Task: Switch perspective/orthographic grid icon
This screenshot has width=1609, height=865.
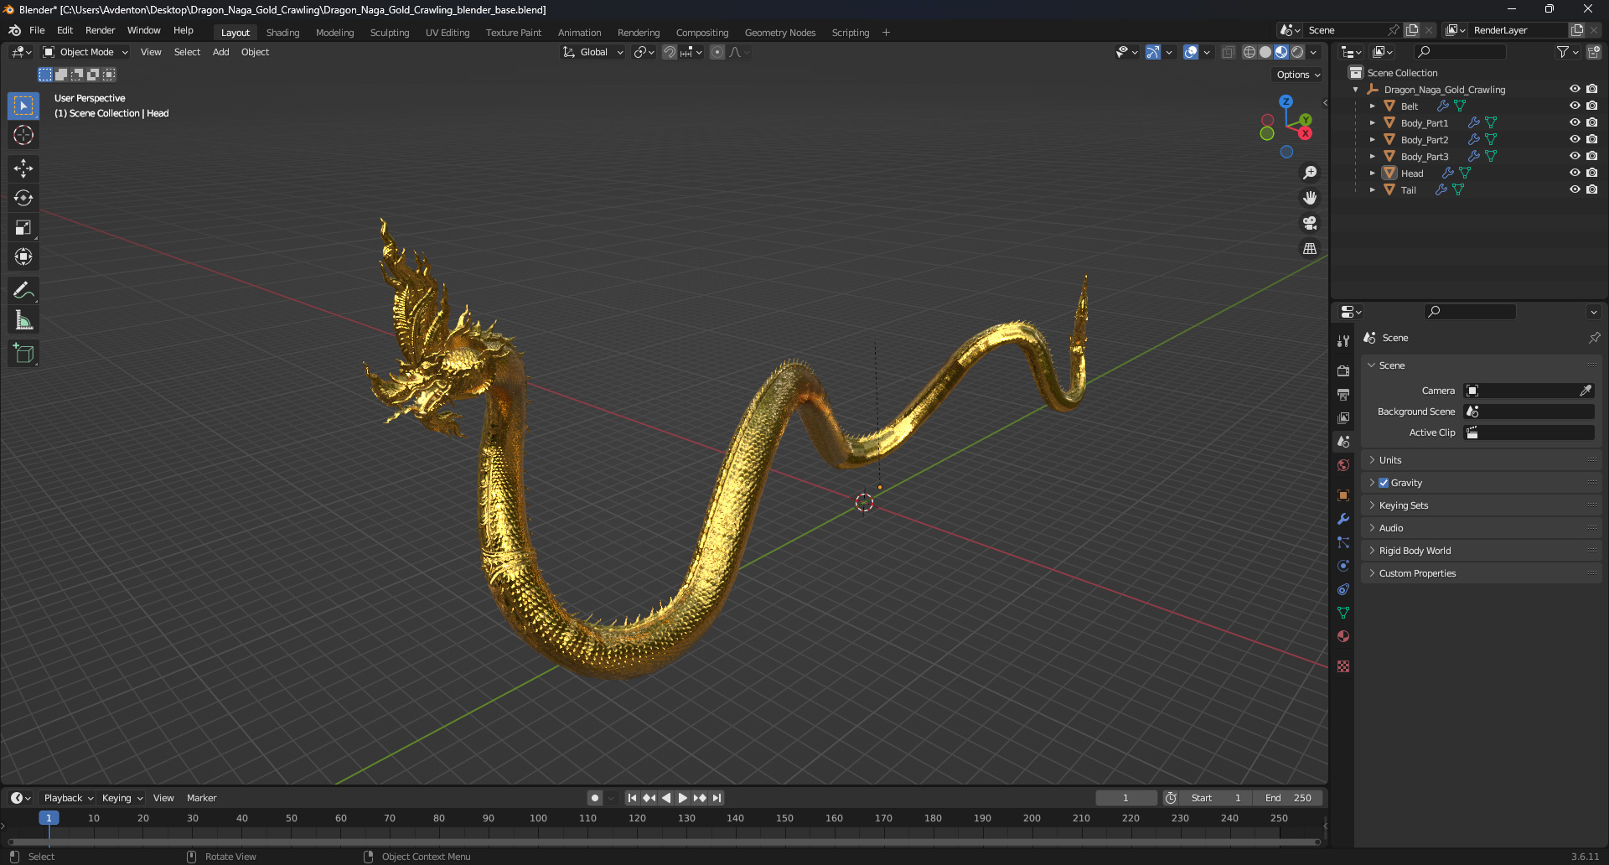Action: [x=1310, y=248]
